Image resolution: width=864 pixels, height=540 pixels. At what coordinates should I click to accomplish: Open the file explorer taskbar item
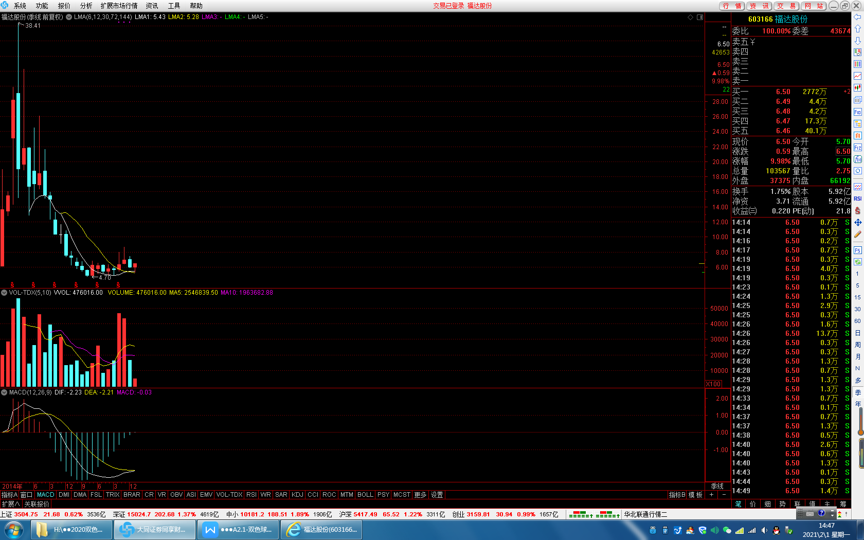[72, 530]
